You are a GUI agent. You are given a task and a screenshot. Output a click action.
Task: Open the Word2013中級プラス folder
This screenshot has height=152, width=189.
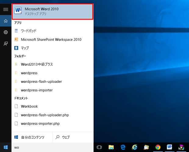point(52,64)
